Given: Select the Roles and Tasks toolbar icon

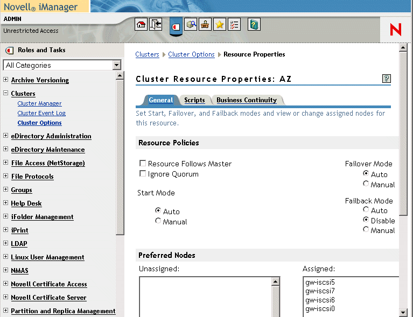Looking at the screenshot, I should (176, 26).
